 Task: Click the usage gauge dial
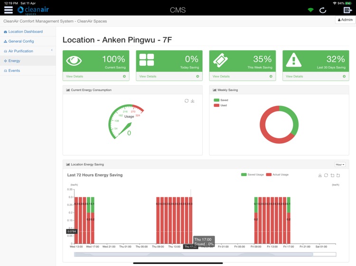(126, 122)
